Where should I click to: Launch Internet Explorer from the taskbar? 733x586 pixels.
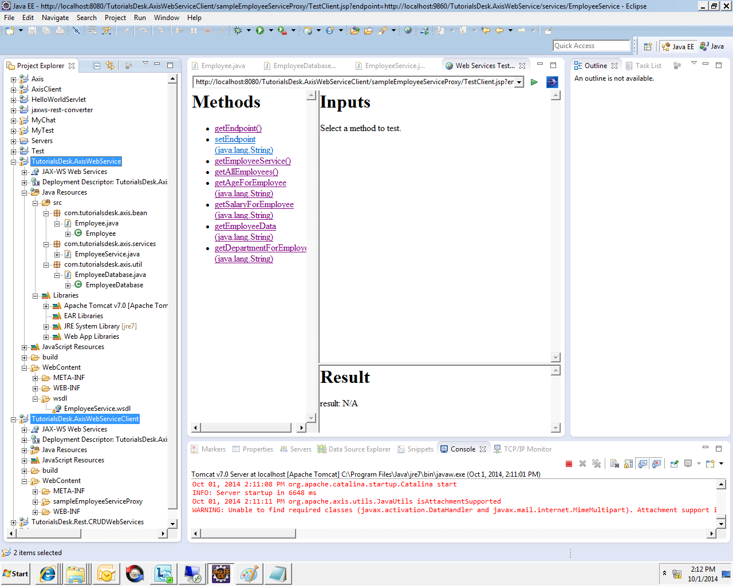coord(47,573)
